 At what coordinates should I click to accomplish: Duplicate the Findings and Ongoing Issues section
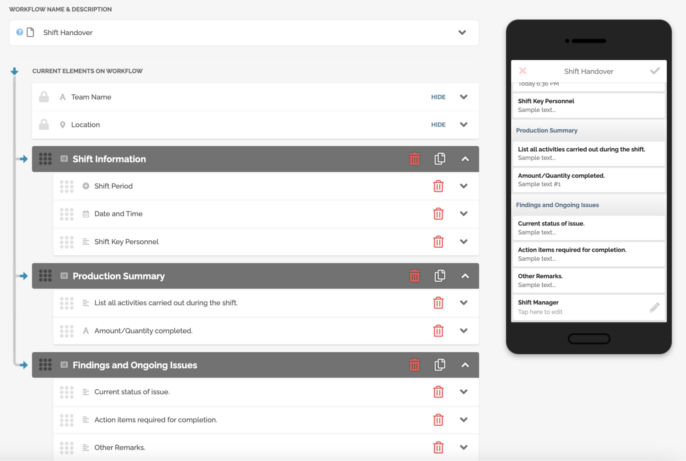pyautogui.click(x=439, y=365)
